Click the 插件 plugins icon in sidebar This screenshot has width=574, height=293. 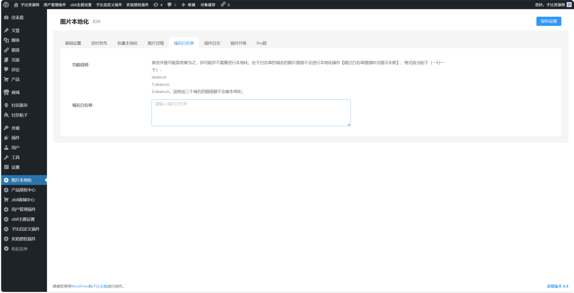(6, 137)
